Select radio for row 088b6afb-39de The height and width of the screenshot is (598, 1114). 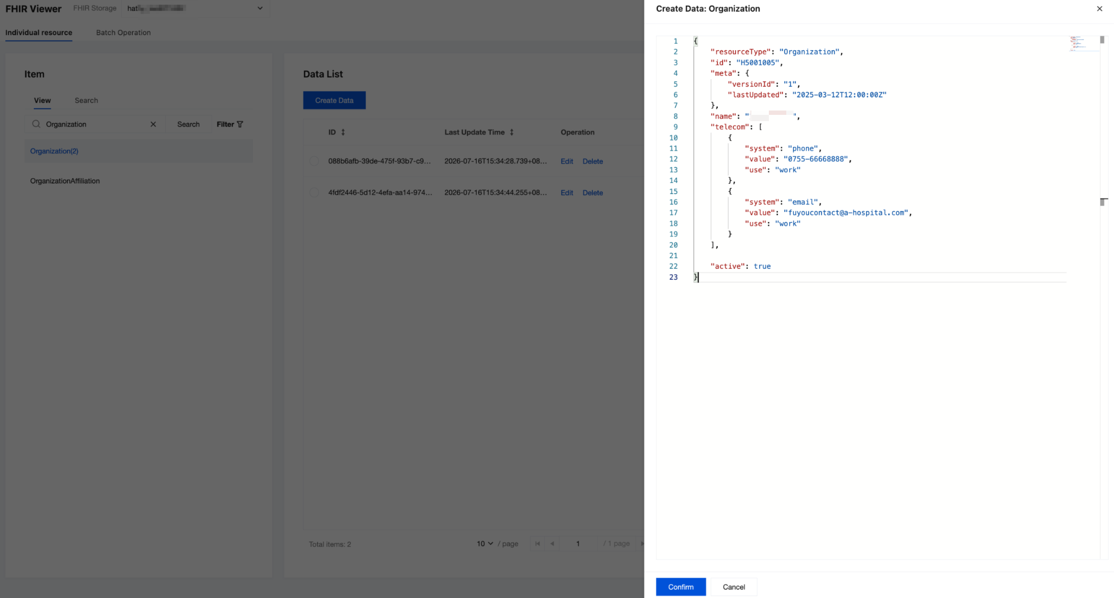point(314,161)
